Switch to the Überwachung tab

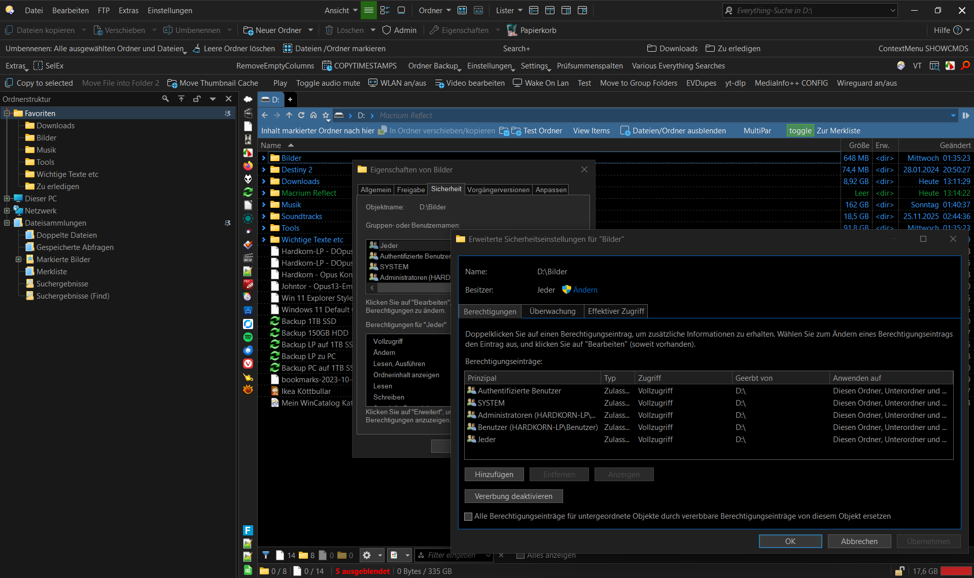(x=552, y=311)
